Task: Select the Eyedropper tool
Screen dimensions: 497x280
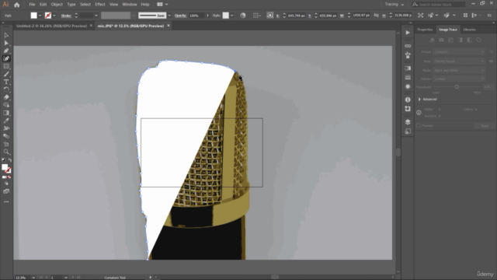Action: pos(6,121)
